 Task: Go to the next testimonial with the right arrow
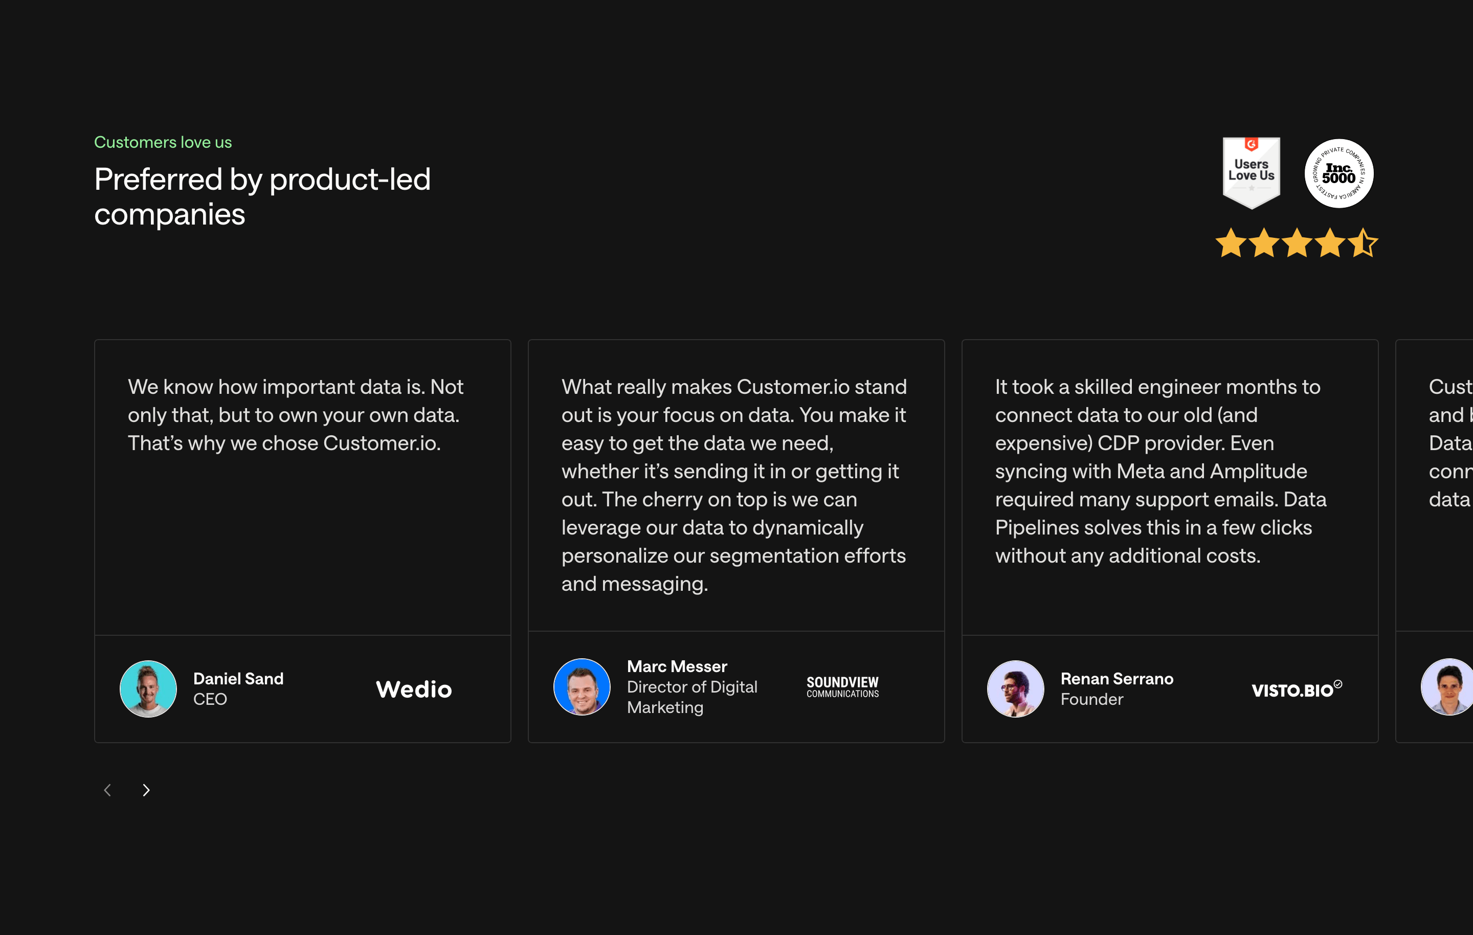click(x=146, y=790)
